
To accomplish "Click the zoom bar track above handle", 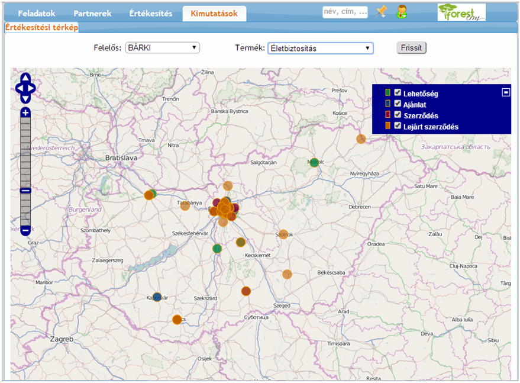I will 25,152.
